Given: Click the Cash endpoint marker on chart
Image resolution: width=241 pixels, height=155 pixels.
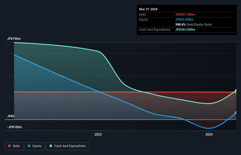Looking at the screenshot, I should coord(236,90).
